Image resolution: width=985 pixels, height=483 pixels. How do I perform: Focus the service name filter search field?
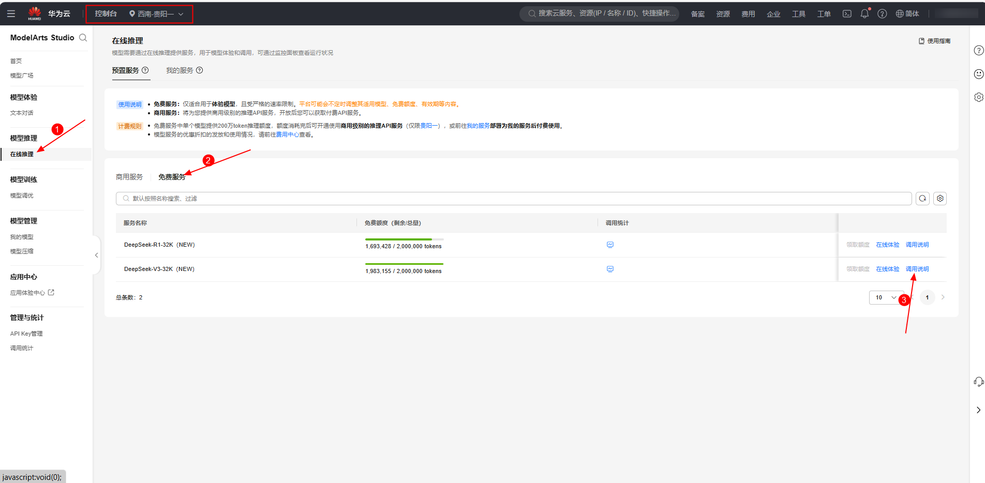tap(514, 199)
